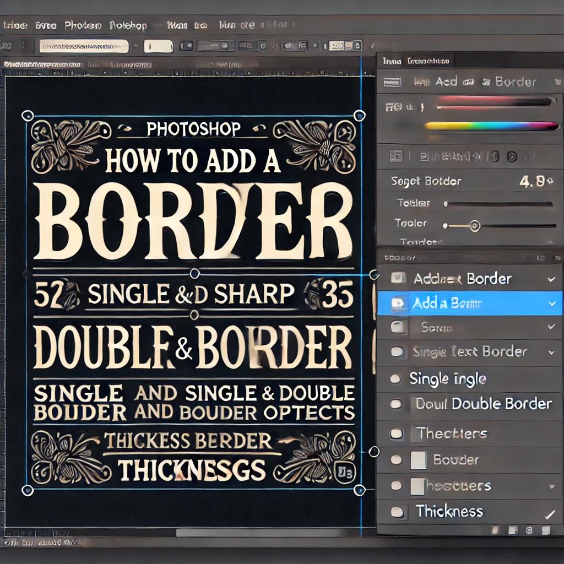
Task: Expand the chevron on the Sernn row
Action: pos(551,327)
